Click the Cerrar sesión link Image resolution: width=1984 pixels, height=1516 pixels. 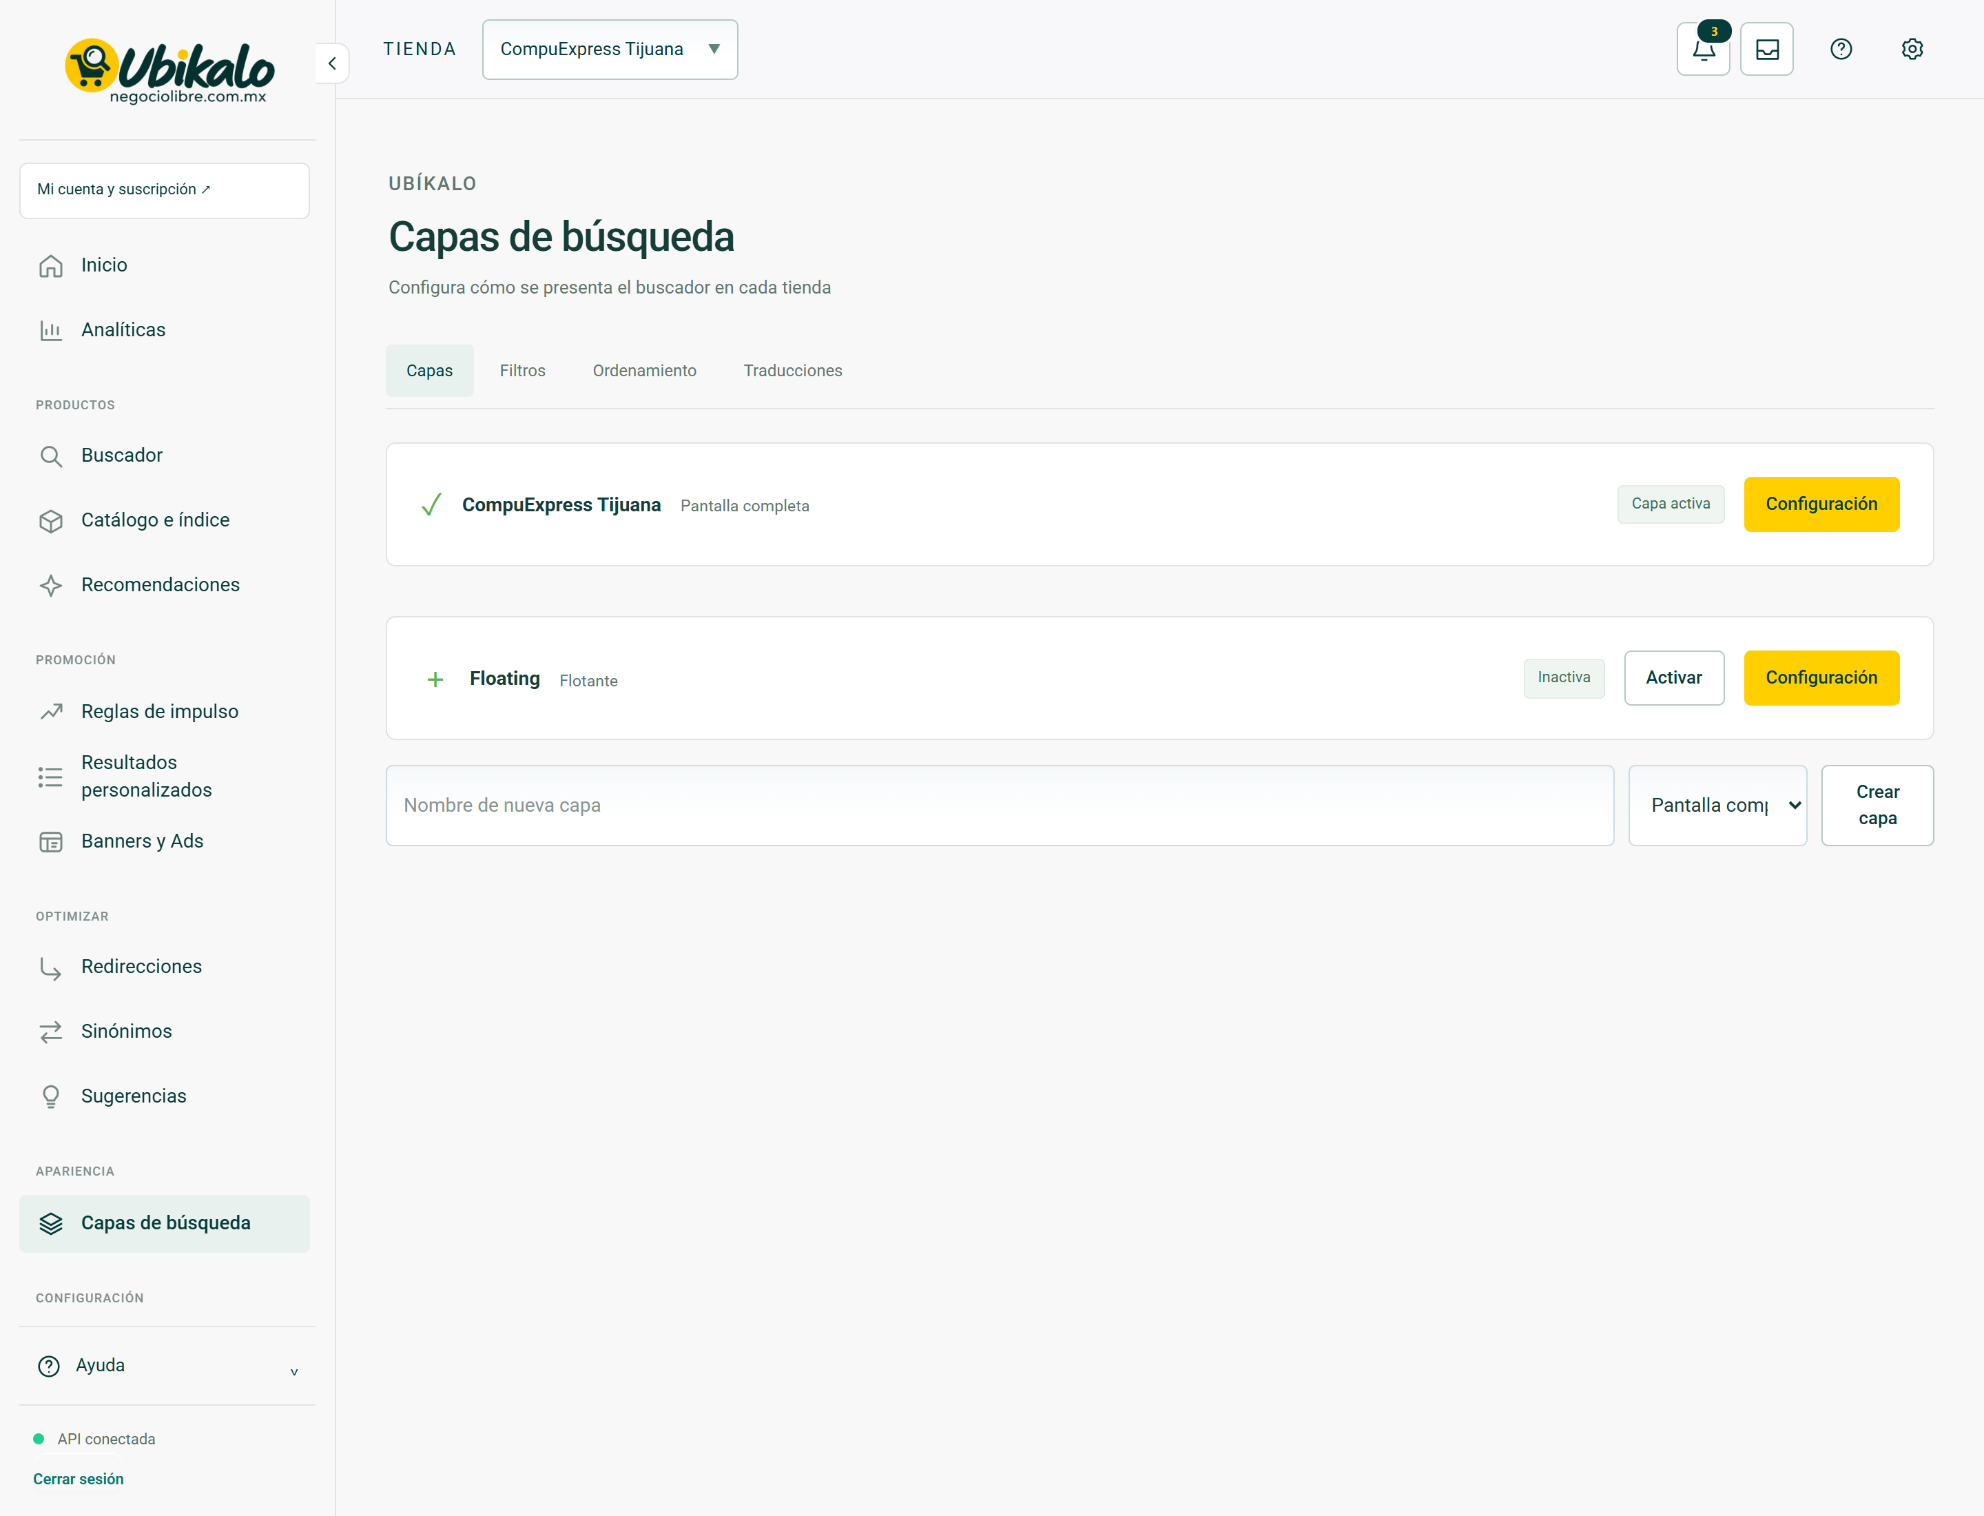pos(79,1479)
